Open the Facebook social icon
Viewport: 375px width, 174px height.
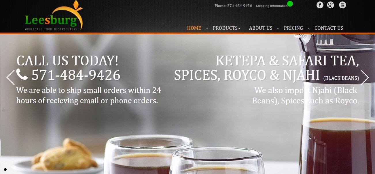[320, 5]
